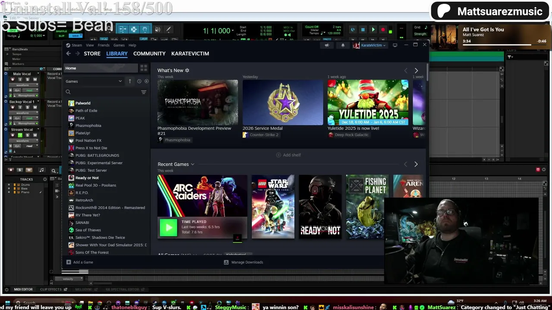
Task: Open Windows Start menu
Action: (x=7, y=303)
